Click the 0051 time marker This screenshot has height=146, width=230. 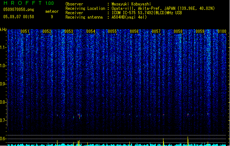[25, 31]
